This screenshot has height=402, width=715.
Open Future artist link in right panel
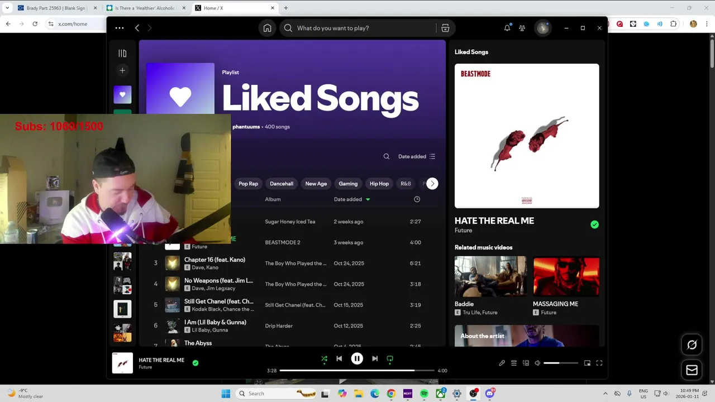[x=463, y=230]
